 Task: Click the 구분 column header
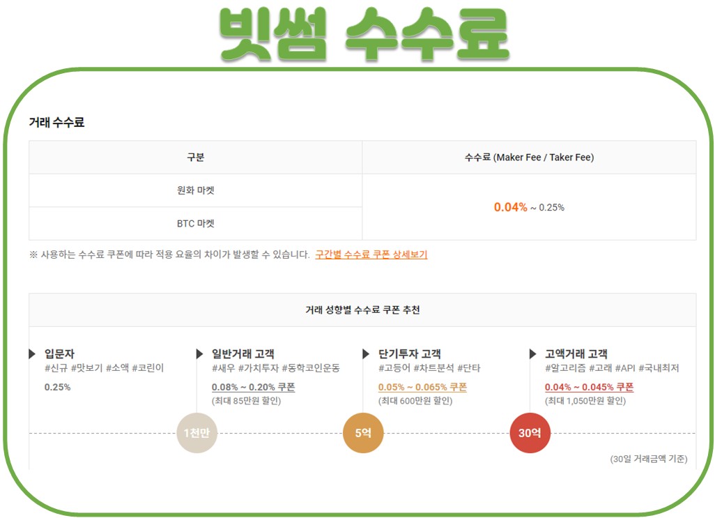(x=196, y=158)
